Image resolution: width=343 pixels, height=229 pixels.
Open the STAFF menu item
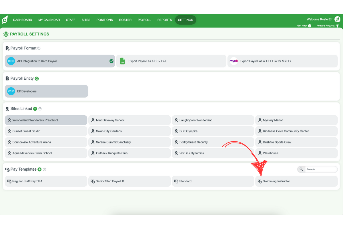click(71, 20)
